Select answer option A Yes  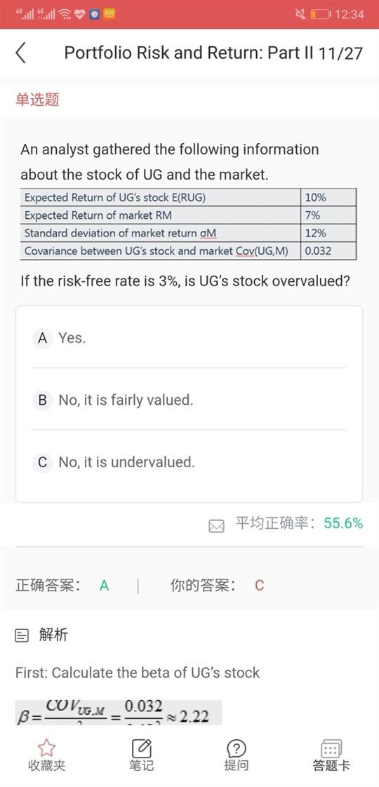[189, 338]
